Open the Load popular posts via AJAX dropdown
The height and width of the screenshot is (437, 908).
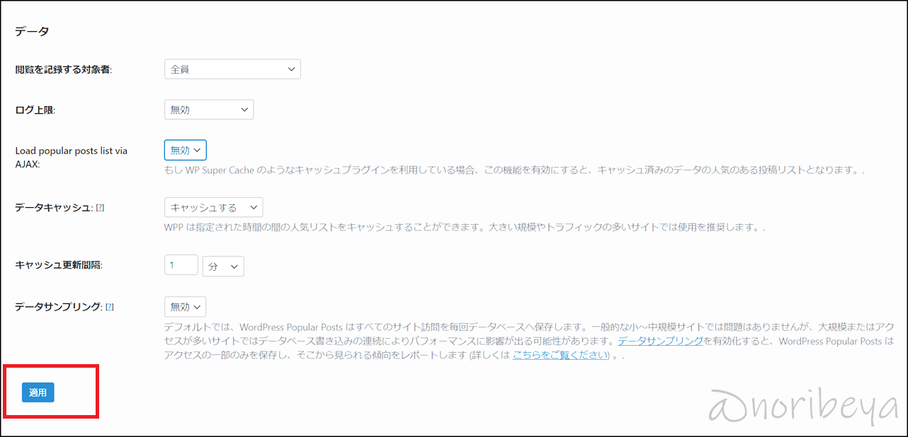[x=185, y=150]
